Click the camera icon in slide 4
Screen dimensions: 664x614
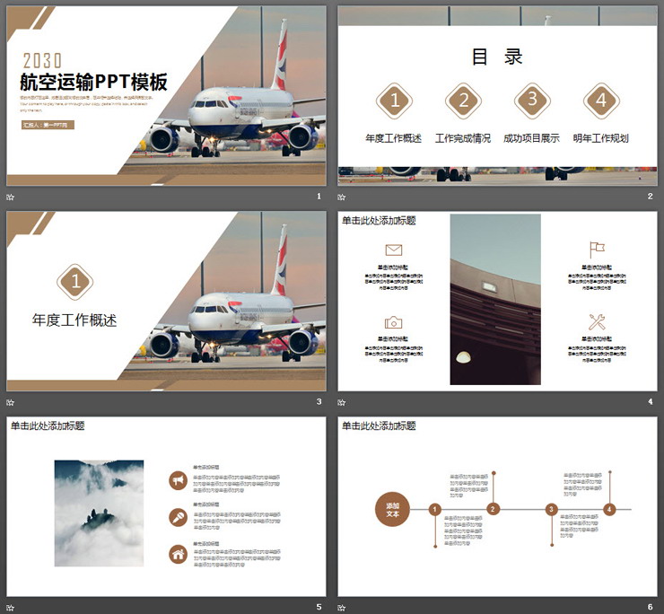pyautogui.click(x=393, y=322)
